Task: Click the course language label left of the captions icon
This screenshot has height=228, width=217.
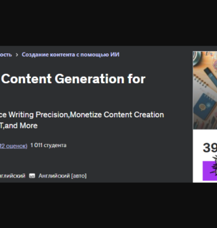Action: click(x=12, y=176)
